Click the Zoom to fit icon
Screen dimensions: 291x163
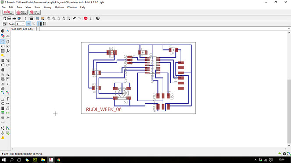click(x=49, y=18)
